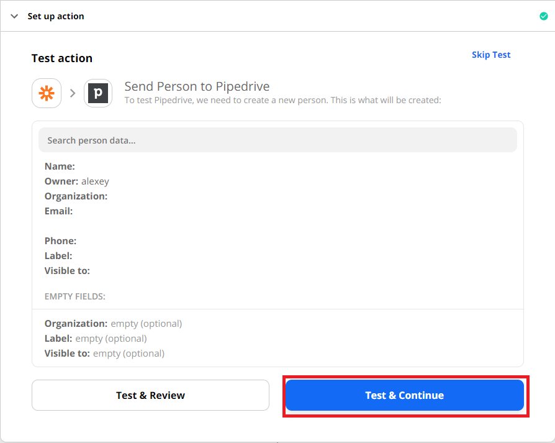This screenshot has height=443, width=555.
Task: Click the green completed checkmark icon
Action: point(544,16)
